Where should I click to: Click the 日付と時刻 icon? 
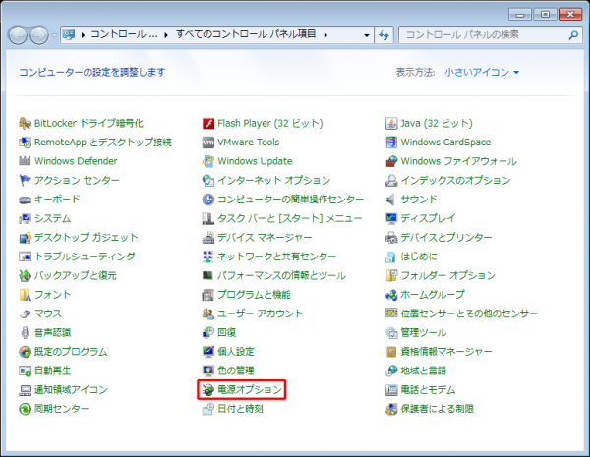208,409
